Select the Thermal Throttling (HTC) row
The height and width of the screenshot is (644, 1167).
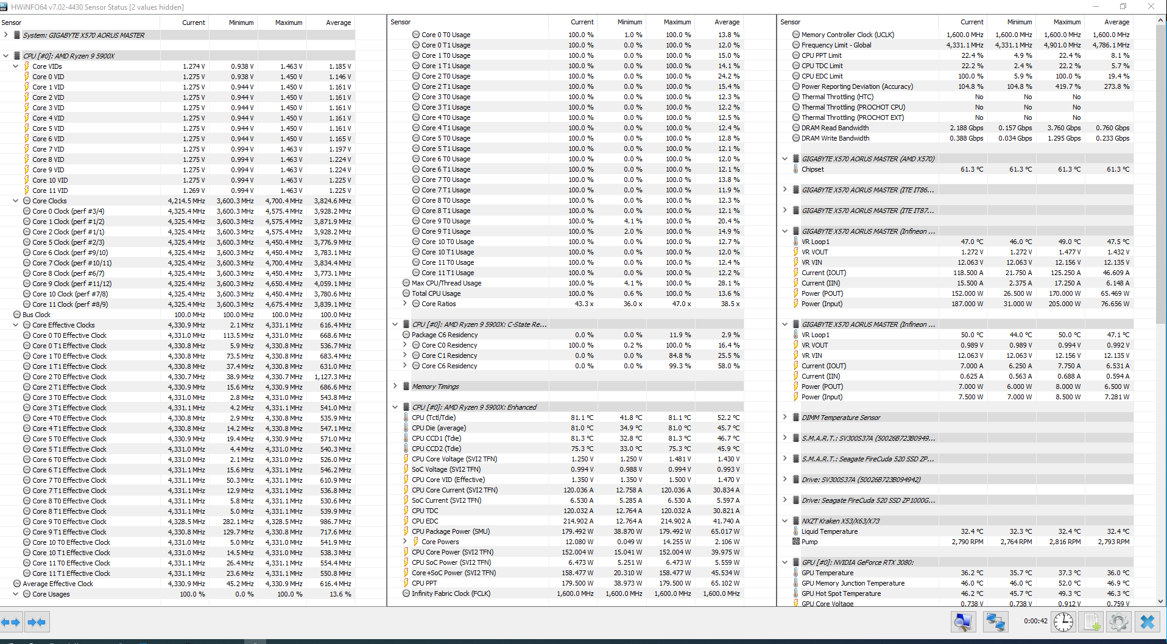pyautogui.click(x=956, y=97)
